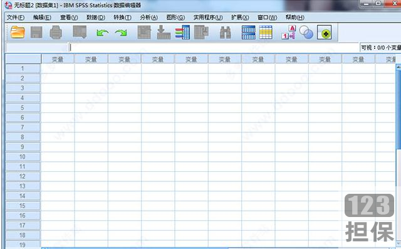This screenshot has width=401, height=249.
Task: Maximize the SPSS data editor window
Action: (378, 4)
